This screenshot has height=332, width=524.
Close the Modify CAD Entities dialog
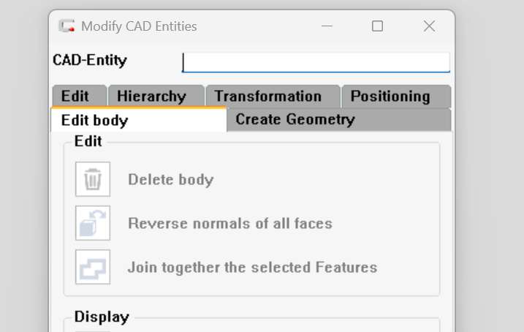(429, 26)
